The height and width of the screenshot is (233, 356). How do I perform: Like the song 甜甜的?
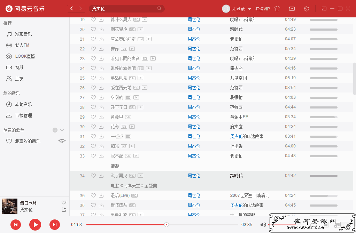point(93,97)
